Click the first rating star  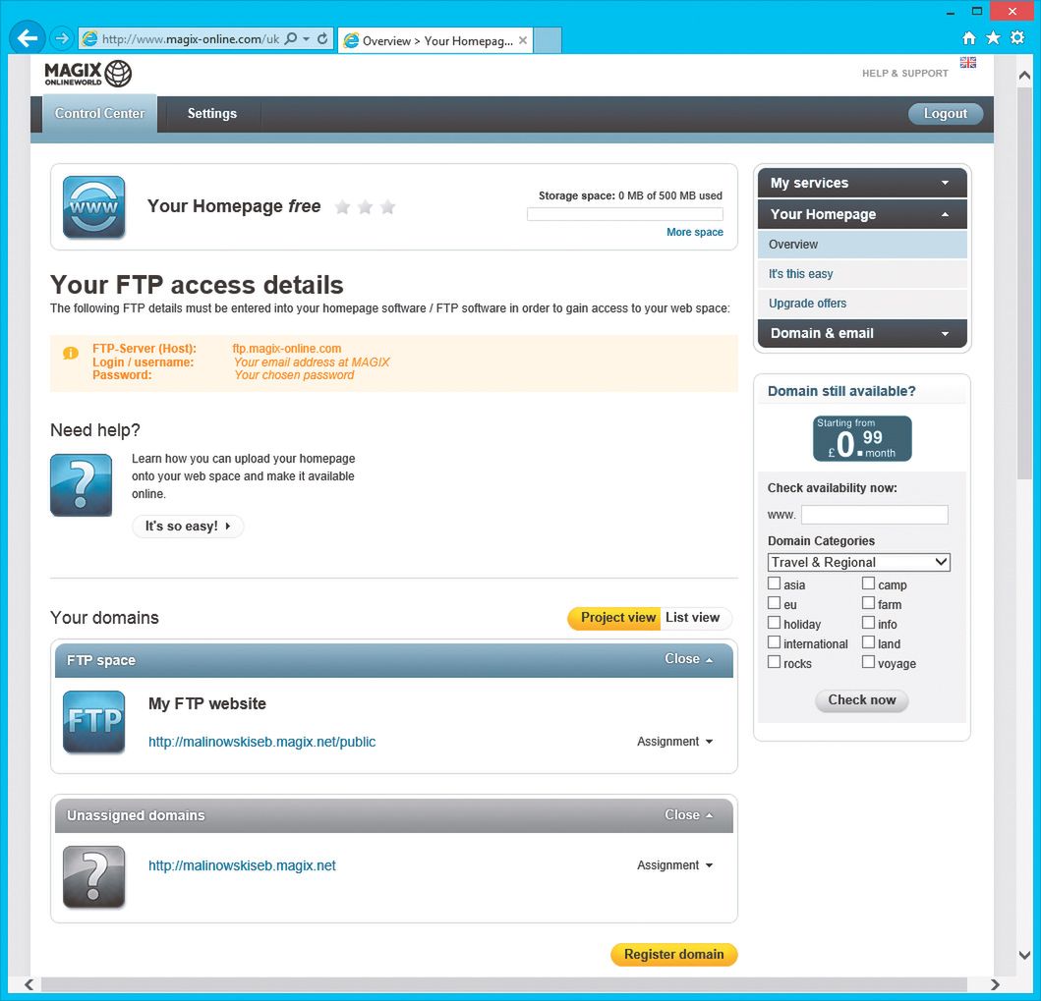(342, 207)
